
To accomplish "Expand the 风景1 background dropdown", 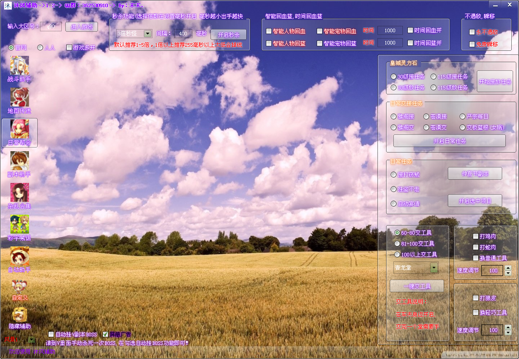I will [x=31, y=340].
